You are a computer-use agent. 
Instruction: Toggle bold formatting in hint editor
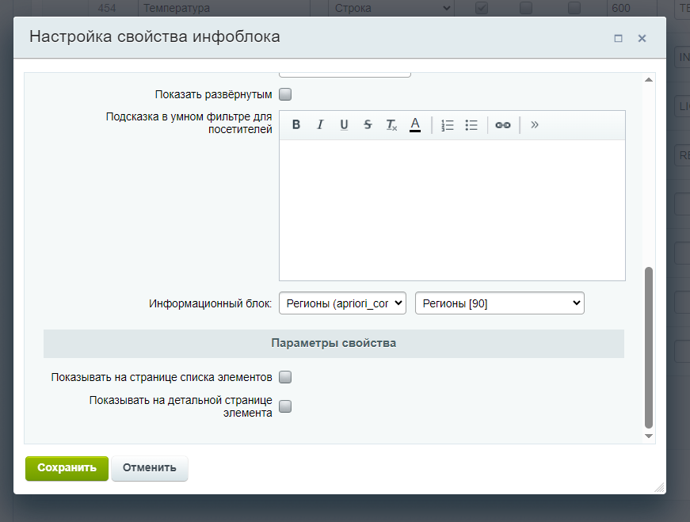296,125
